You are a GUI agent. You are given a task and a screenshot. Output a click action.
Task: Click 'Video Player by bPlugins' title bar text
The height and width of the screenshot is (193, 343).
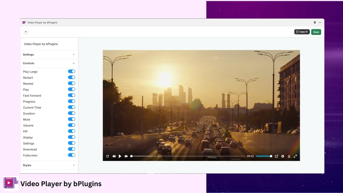[42, 23]
